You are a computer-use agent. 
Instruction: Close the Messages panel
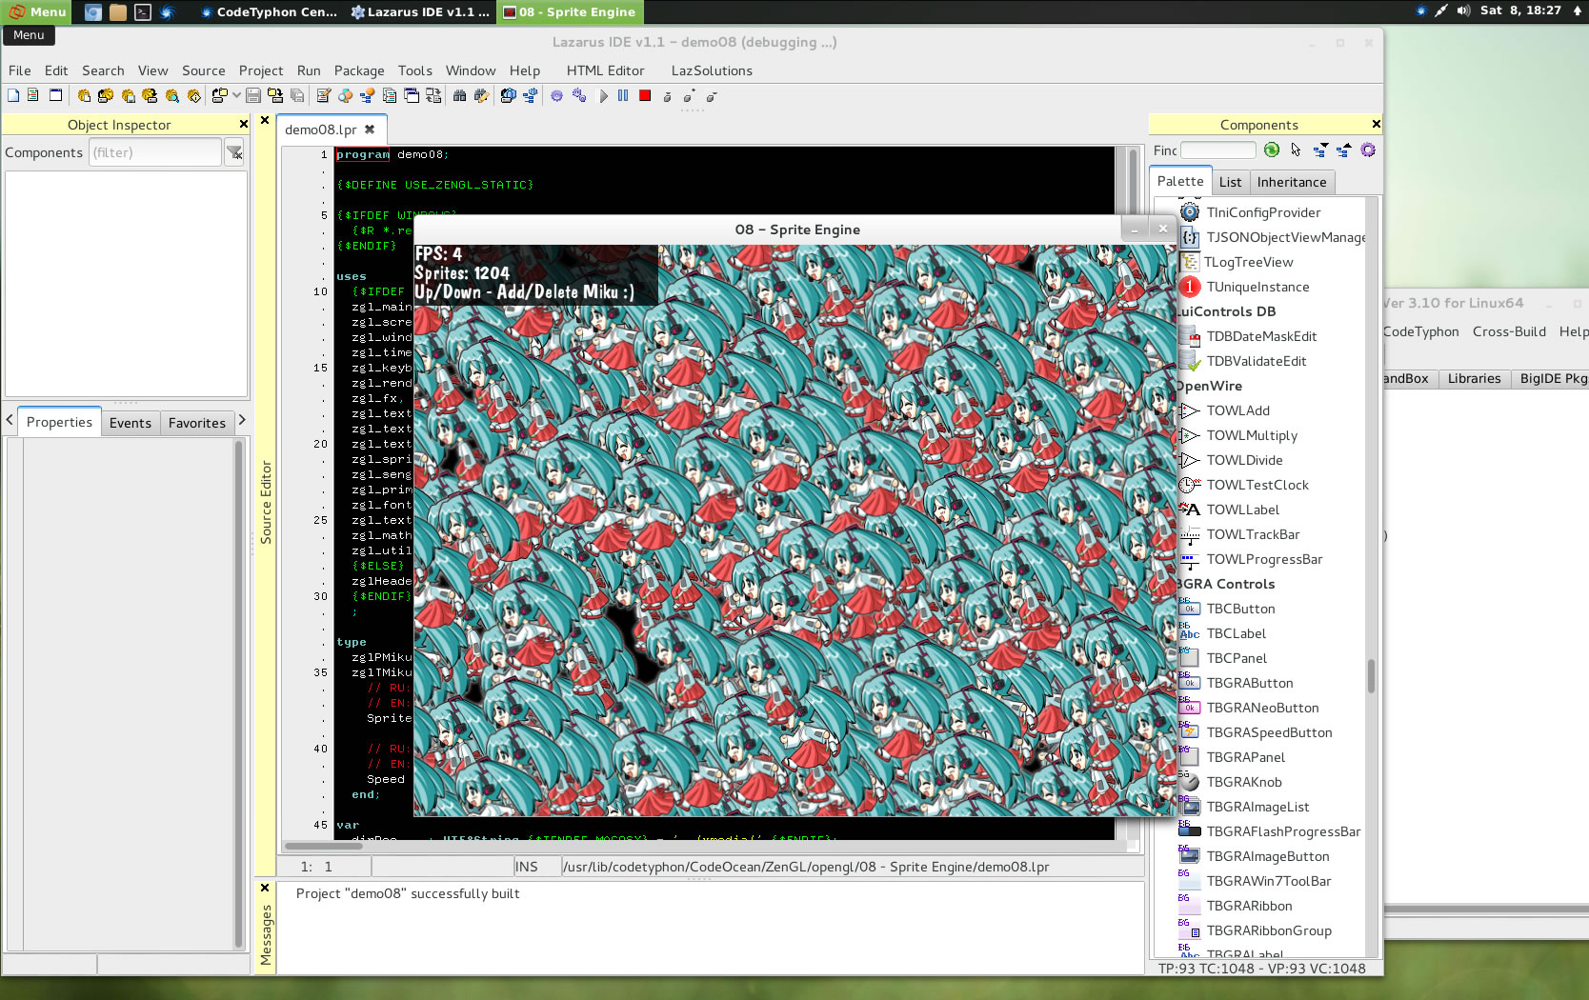pyautogui.click(x=265, y=888)
